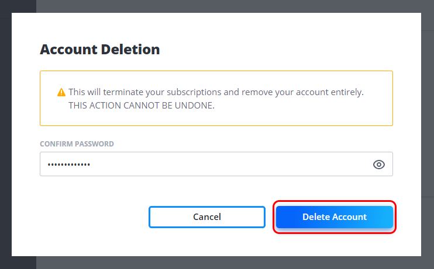Click the dimmed overlay above the dialog
Image resolution: width=434 pixels, height=269 pixels.
(234, 6)
